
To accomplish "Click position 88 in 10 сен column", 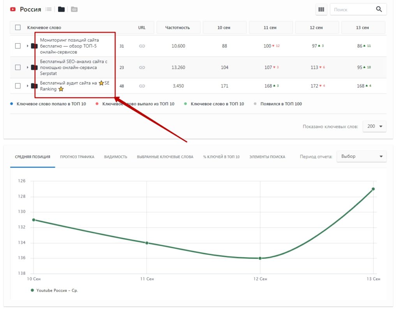I will [224, 46].
